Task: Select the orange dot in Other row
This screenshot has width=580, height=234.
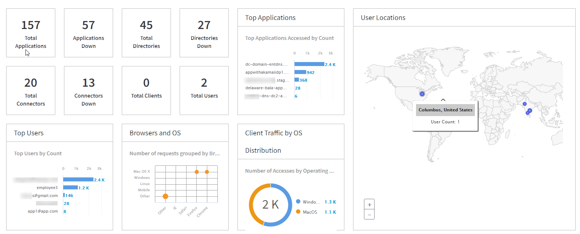Action: pyautogui.click(x=165, y=196)
